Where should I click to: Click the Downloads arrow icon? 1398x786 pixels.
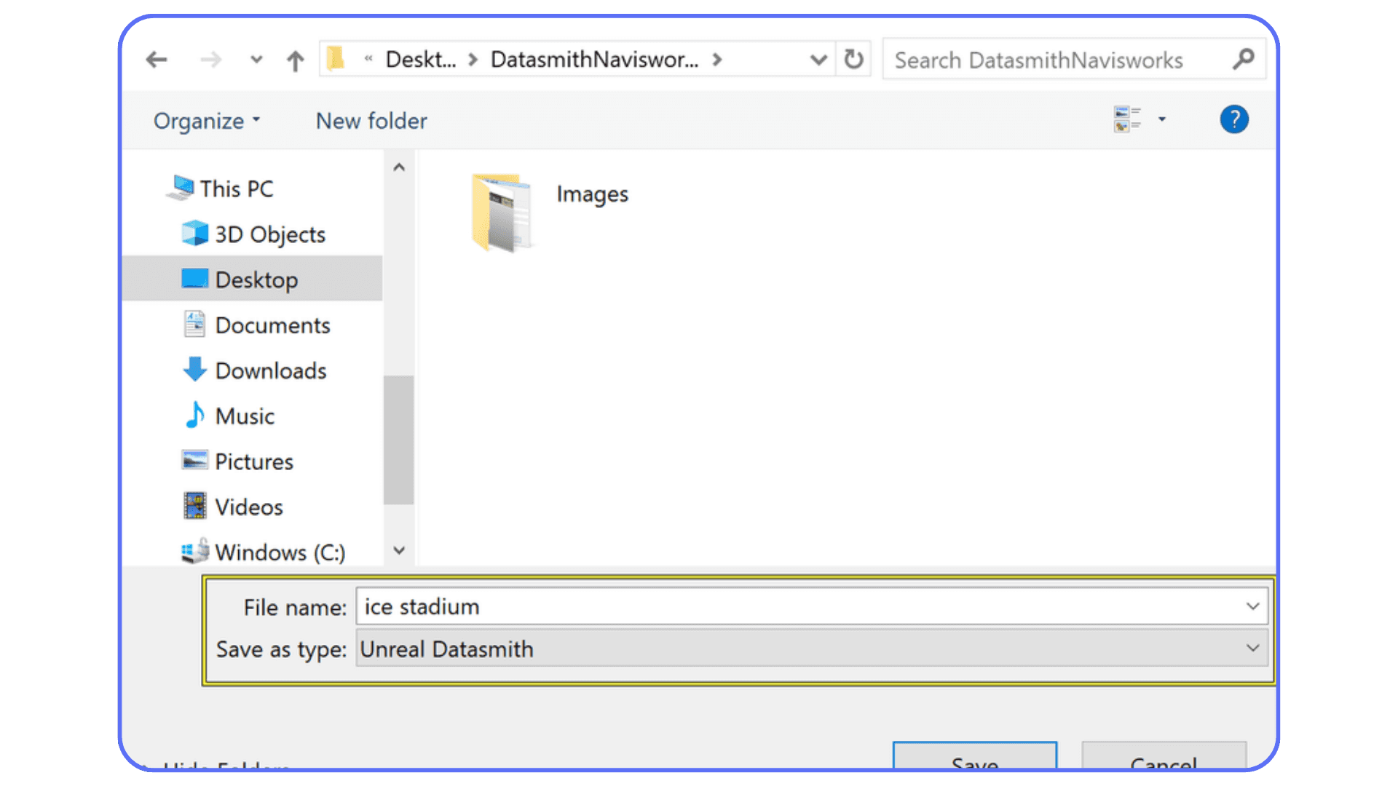(x=194, y=369)
